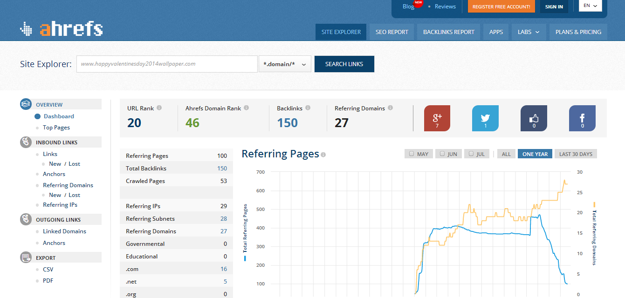This screenshot has width=625, height=298.
Task: Click the Inbound Links section icon
Action: point(26,142)
